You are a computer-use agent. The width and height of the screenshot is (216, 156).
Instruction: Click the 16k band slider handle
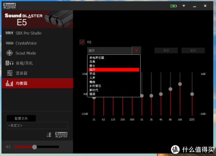(180, 84)
